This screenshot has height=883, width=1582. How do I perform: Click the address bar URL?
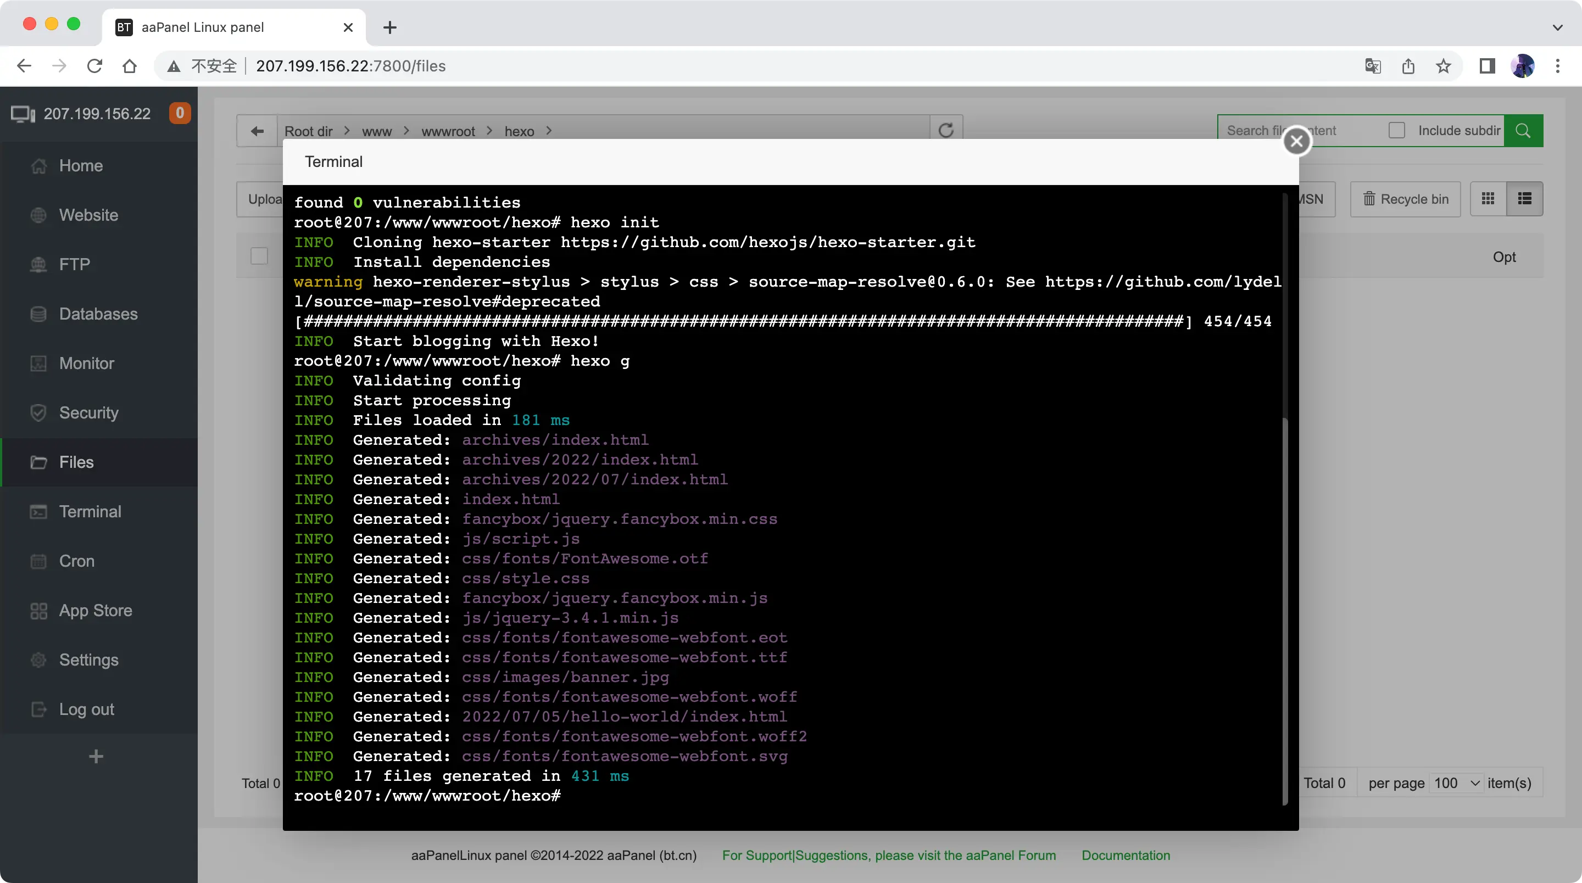[350, 66]
